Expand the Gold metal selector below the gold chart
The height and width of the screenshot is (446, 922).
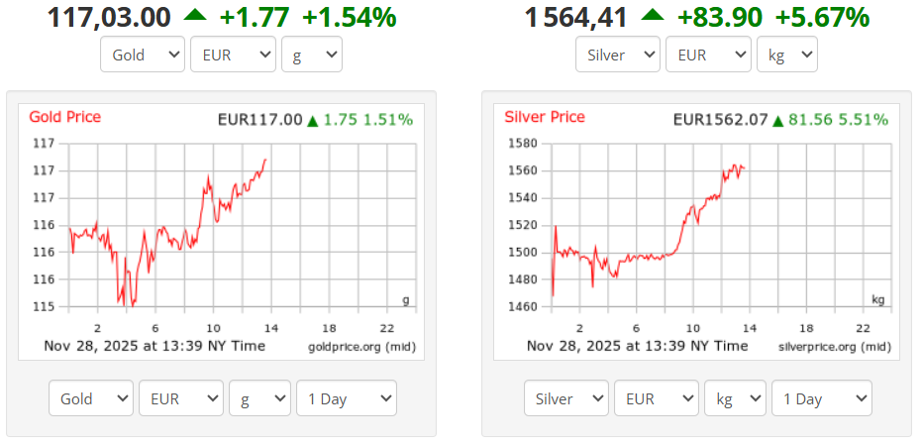pyautogui.click(x=91, y=398)
